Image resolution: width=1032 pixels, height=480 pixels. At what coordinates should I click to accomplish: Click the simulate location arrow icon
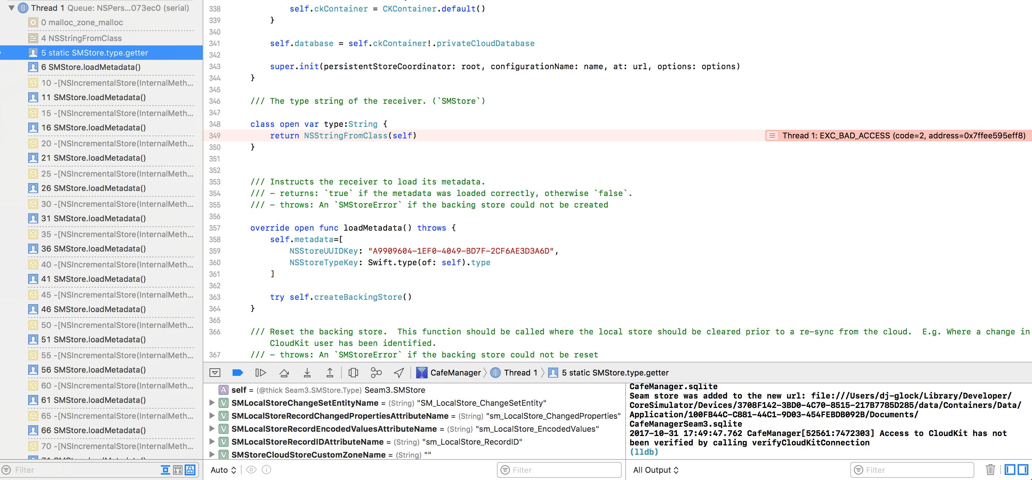pos(398,373)
